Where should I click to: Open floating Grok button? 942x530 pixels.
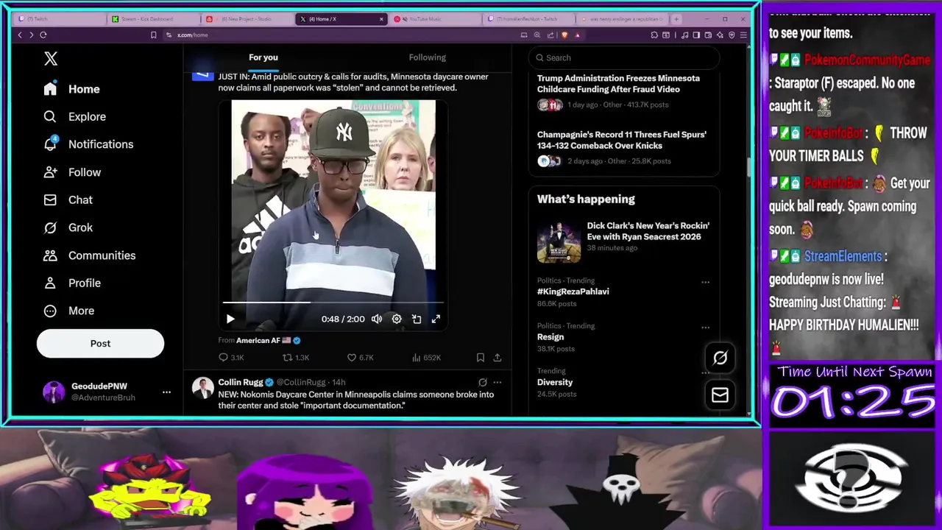coord(720,358)
